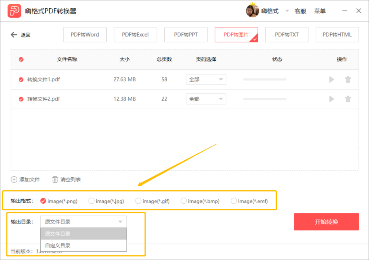This screenshot has width=369, height=260.
Task: Uncheck the 转换文件1.pdf row checkbox
Action: click(21, 79)
